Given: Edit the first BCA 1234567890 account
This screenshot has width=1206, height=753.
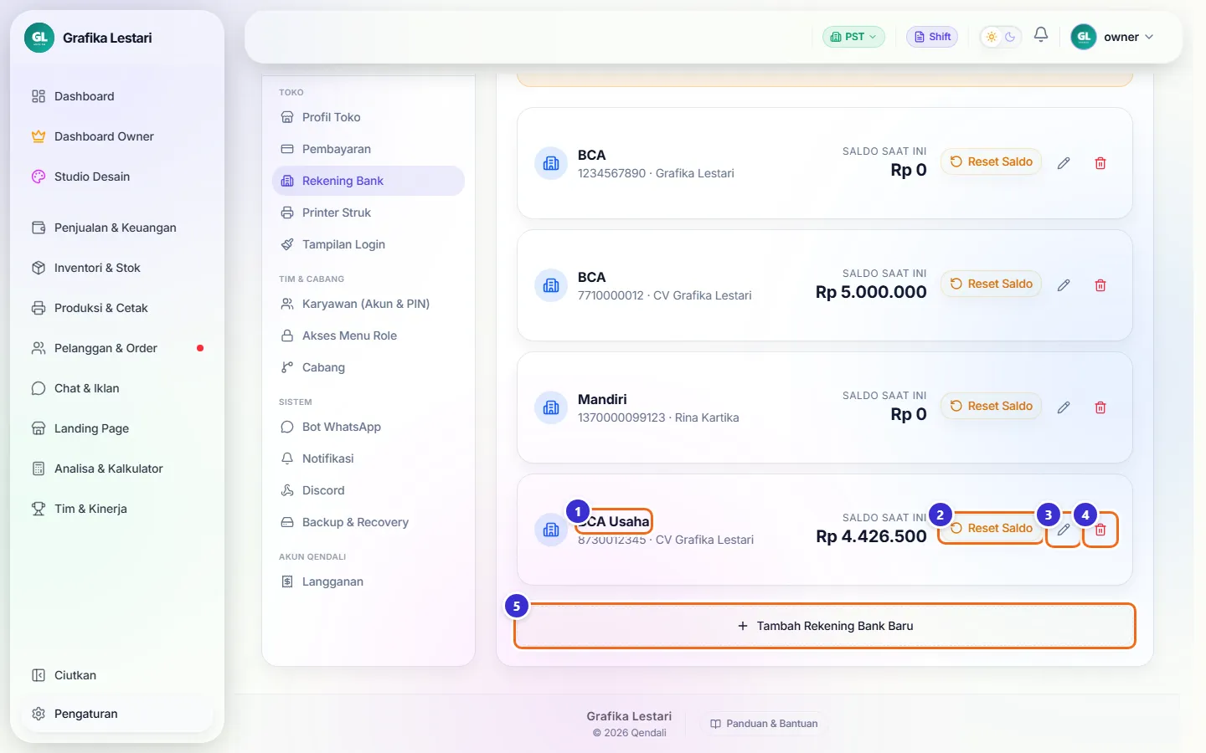Looking at the screenshot, I should 1064,163.
